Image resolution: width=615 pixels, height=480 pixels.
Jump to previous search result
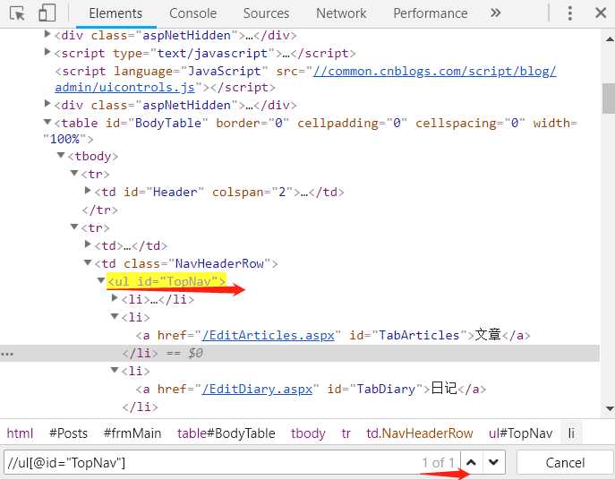point(472,462)
